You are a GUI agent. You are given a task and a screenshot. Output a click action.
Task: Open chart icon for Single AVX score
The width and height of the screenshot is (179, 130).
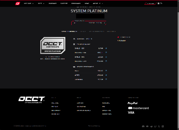106,57
